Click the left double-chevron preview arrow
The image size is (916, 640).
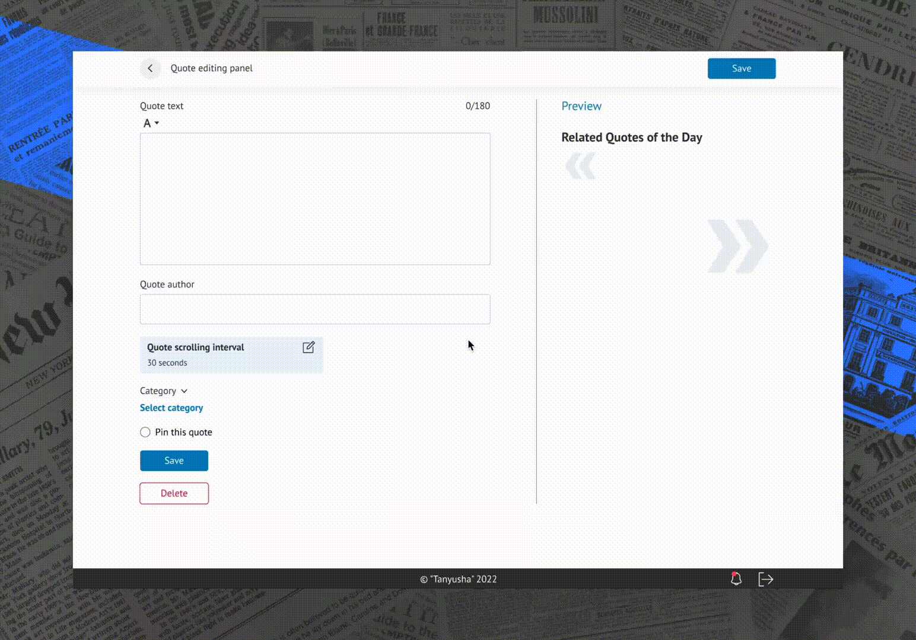[x=580, y=166]
